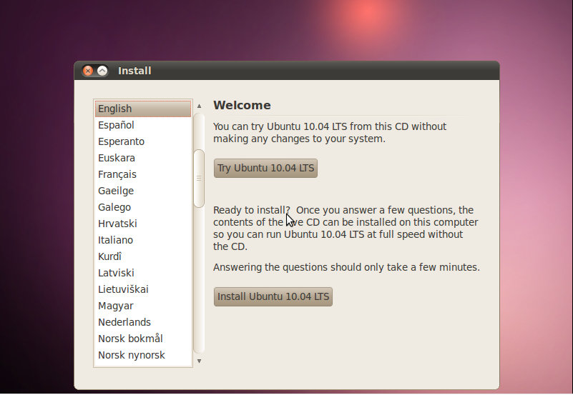Pick Lietuviškai language
The height and width of the screenshot is (395, 573).
(x=143, y=289)
